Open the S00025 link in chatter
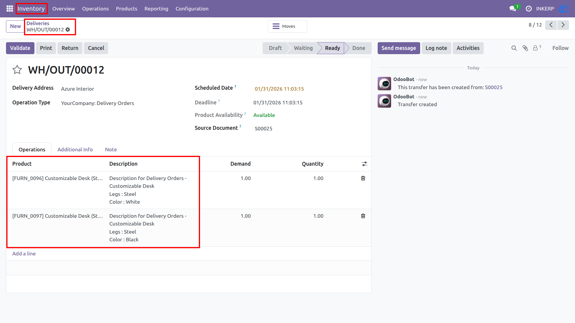575x323 pixels. click(494, 87)
